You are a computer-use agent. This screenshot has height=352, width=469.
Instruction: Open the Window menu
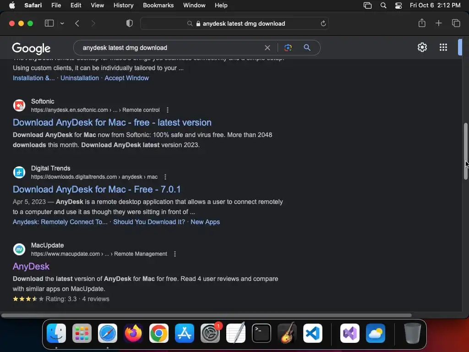click(194, 5)
